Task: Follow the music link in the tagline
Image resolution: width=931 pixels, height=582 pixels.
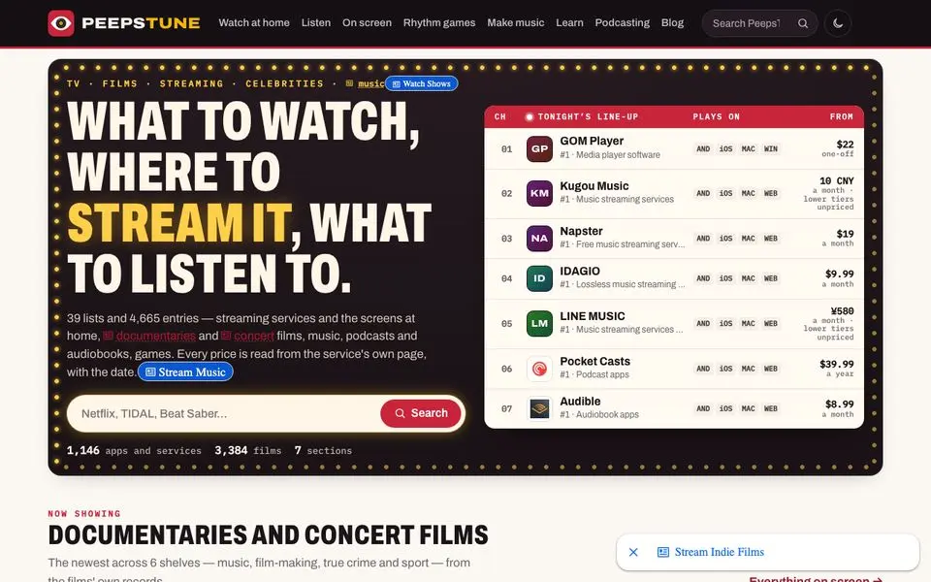Action: click(371, 83)
